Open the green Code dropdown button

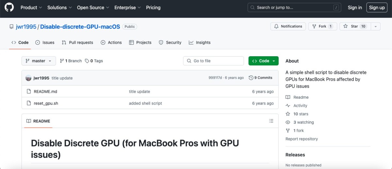(263, 61)
